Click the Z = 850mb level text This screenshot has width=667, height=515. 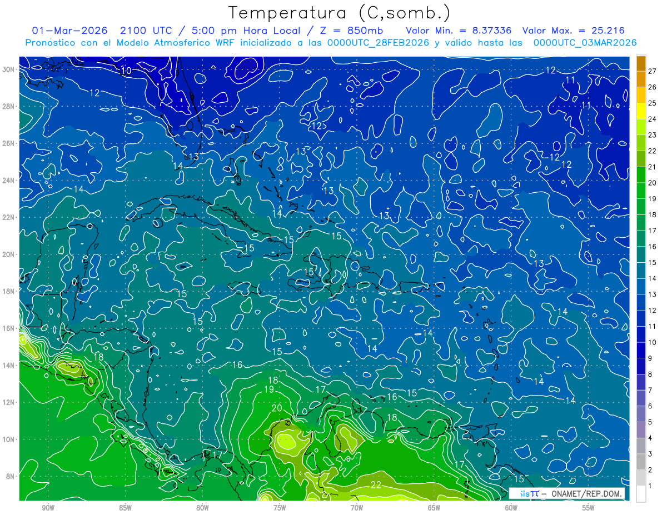(x=351, y=31)
